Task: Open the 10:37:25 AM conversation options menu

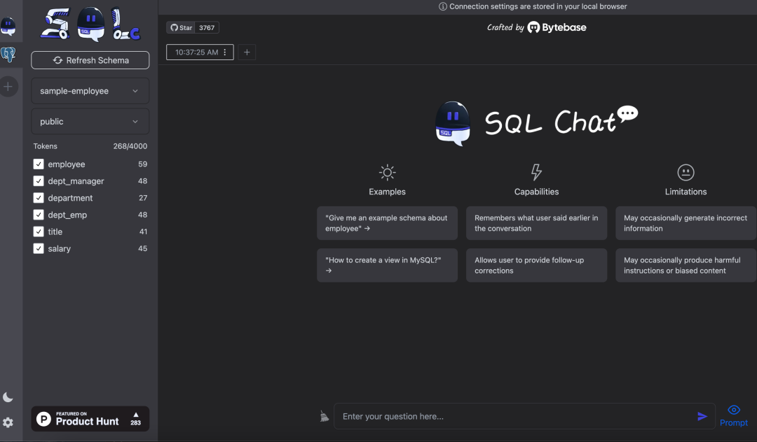Action: click(x=225, y=52)
